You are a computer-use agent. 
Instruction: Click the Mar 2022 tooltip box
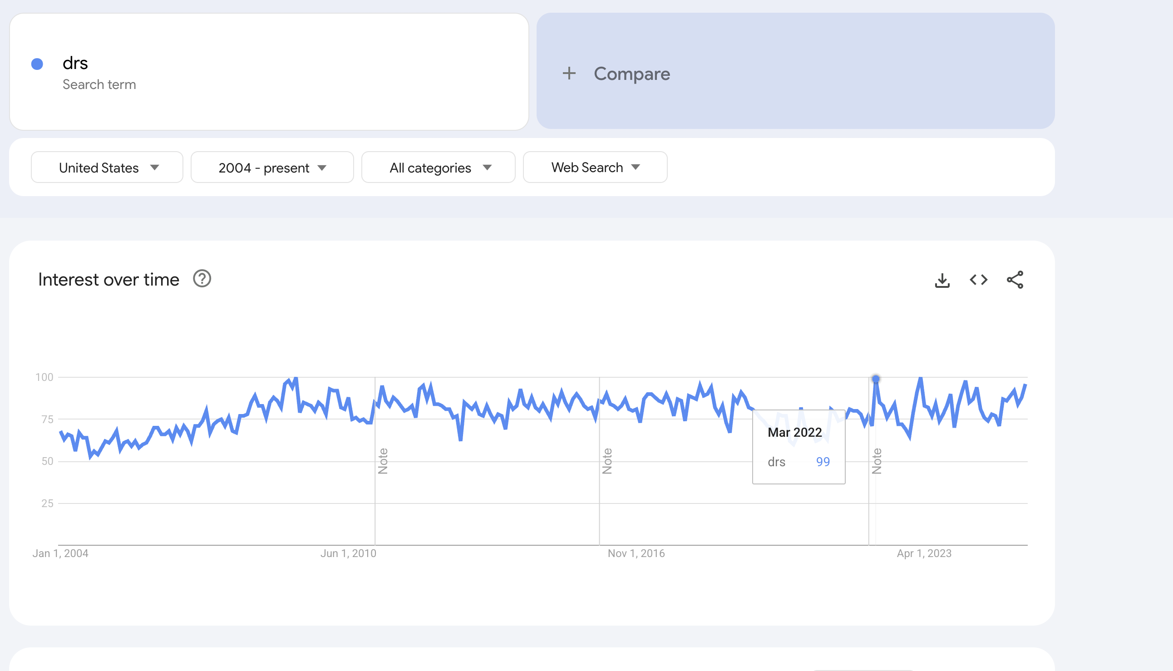point(799,447)
